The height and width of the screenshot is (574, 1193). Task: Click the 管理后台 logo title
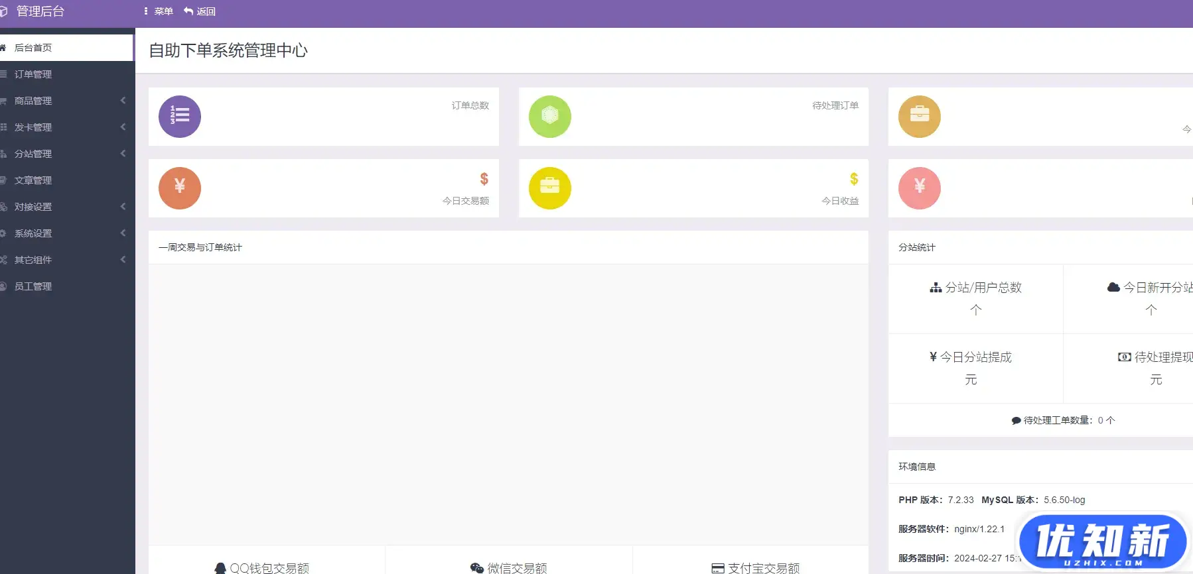40,11
